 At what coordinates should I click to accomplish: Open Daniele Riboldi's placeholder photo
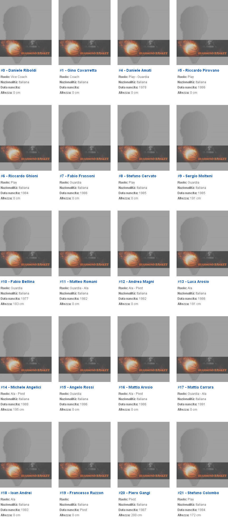tap(26, 32)
